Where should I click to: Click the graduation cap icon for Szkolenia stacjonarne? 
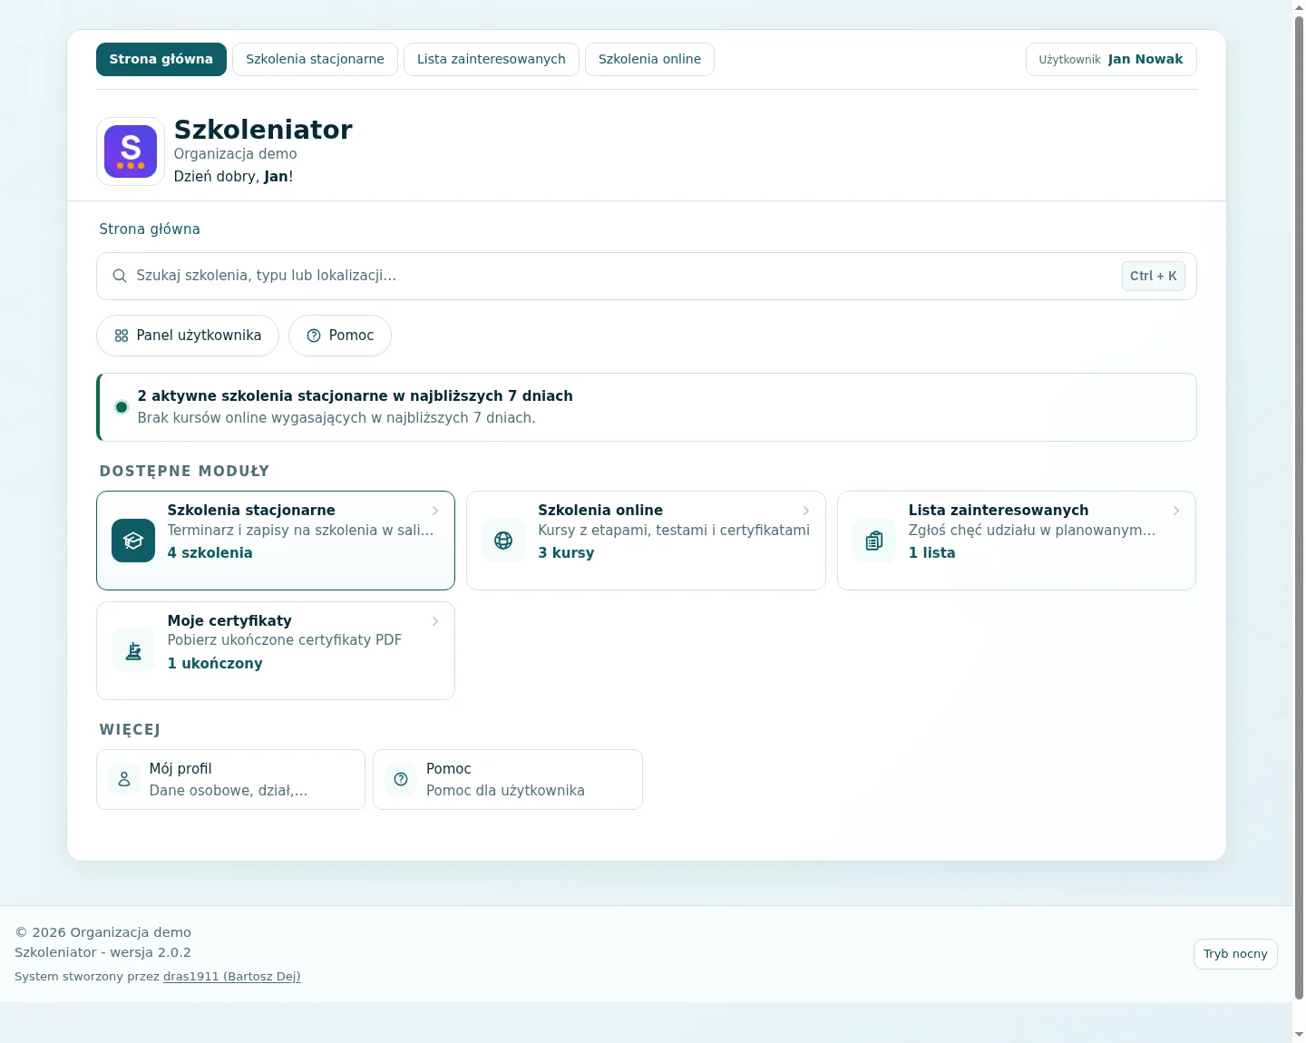point(133,541)
